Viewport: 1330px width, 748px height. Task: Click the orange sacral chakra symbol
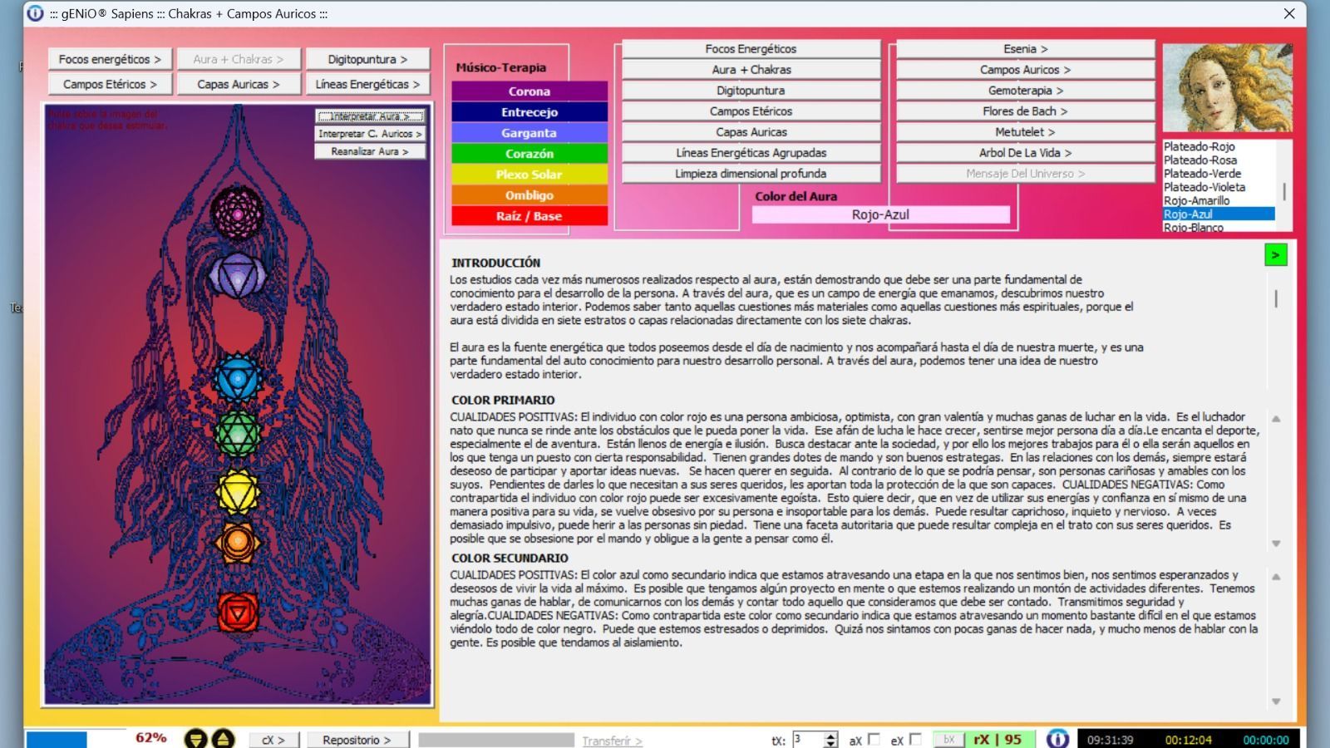click(x=238, y=543)
